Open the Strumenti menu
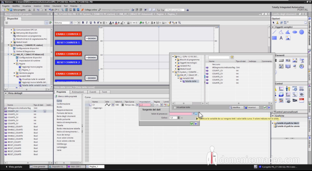 coord(57,6)
